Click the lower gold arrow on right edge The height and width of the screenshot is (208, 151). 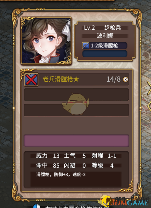tap(149, 107)
